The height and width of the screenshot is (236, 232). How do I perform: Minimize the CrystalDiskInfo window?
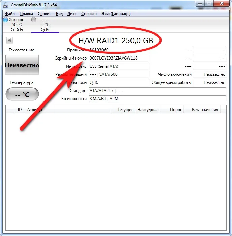click(200, 4)
